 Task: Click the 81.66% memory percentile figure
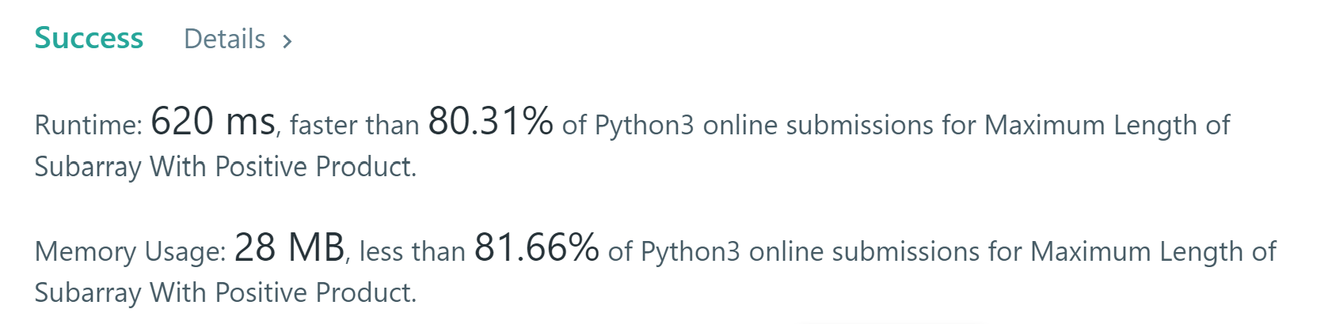point(536,248)
